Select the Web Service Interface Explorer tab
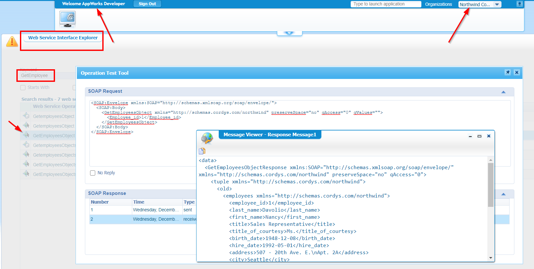 click(63, 38)
